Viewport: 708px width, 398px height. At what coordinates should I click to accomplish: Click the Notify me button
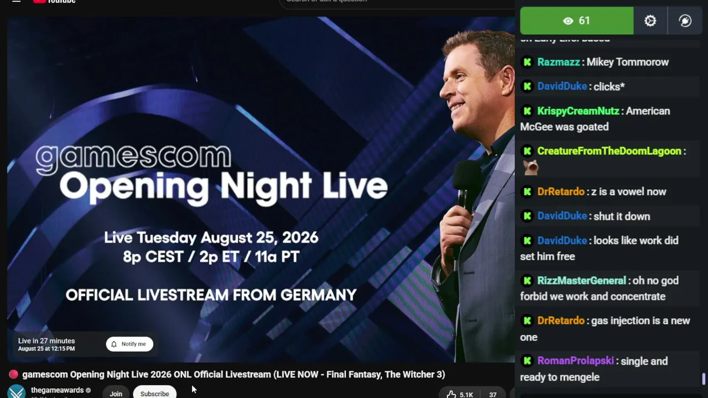tap(129, 344)
